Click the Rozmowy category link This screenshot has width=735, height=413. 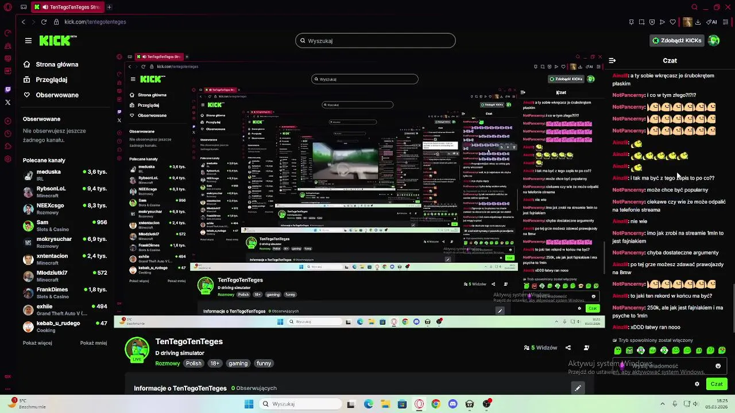168,363
